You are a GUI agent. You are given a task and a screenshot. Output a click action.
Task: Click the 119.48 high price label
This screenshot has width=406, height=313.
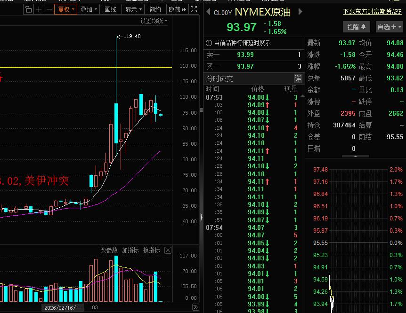(x=132, y=36)
